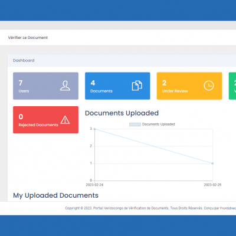Select the chart data point at 2023-02-24
Viewport: 236px width, 236px height.
[94, 129]
